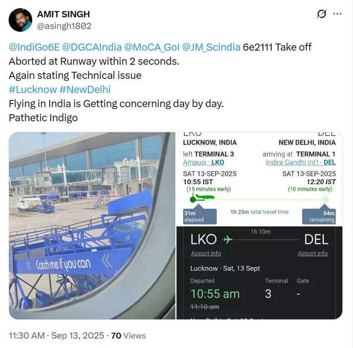The height and width of the screenshot is (348, 353).
Task: Click the Indira Gandhi Int'l - DEL link
Action: (301, 162)
